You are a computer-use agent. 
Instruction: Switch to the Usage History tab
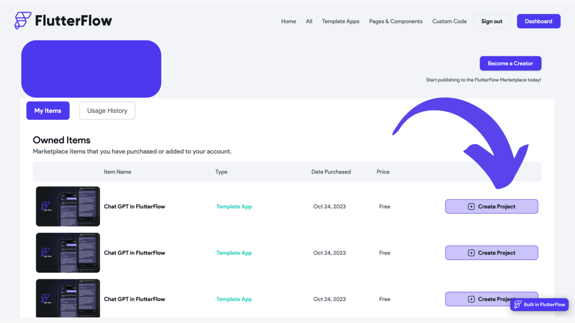(x=107, y=111)
